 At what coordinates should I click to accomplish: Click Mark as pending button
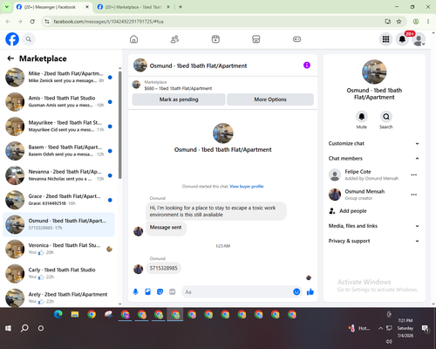(x=179, y=99)
